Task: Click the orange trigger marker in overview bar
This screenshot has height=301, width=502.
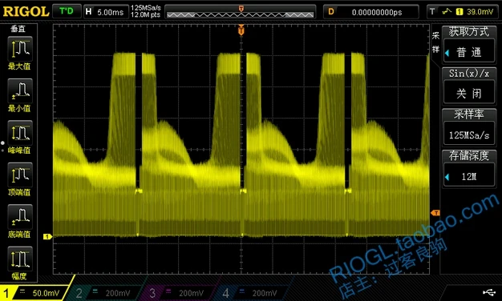Action: pyautogui.click(x=241, y=8)
